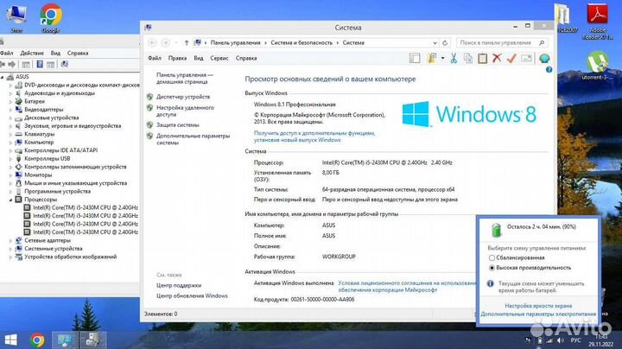The width and height of the screenshot is (622, 349).
Task: Click the orange checkmark toolbar icon
Action: [511, 58]
